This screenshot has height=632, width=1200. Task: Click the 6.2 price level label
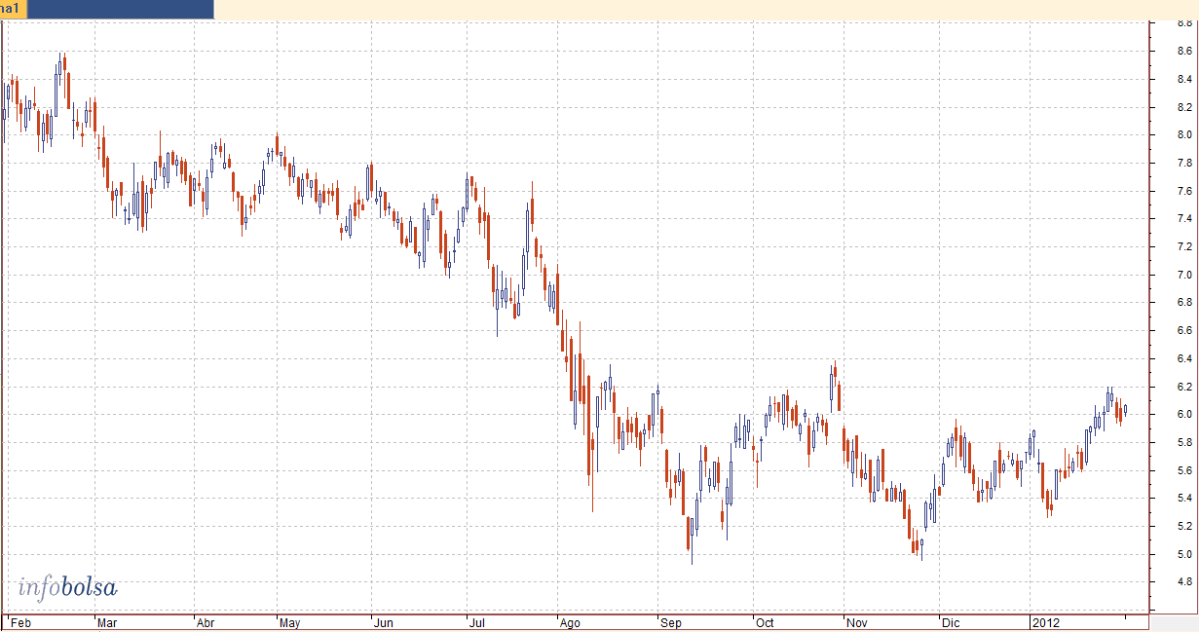[x=1185, y=388]
